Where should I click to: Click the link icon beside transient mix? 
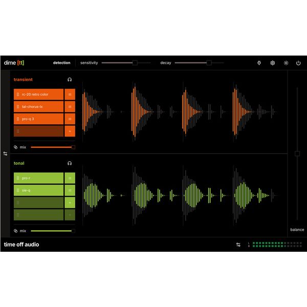[16, 147]
